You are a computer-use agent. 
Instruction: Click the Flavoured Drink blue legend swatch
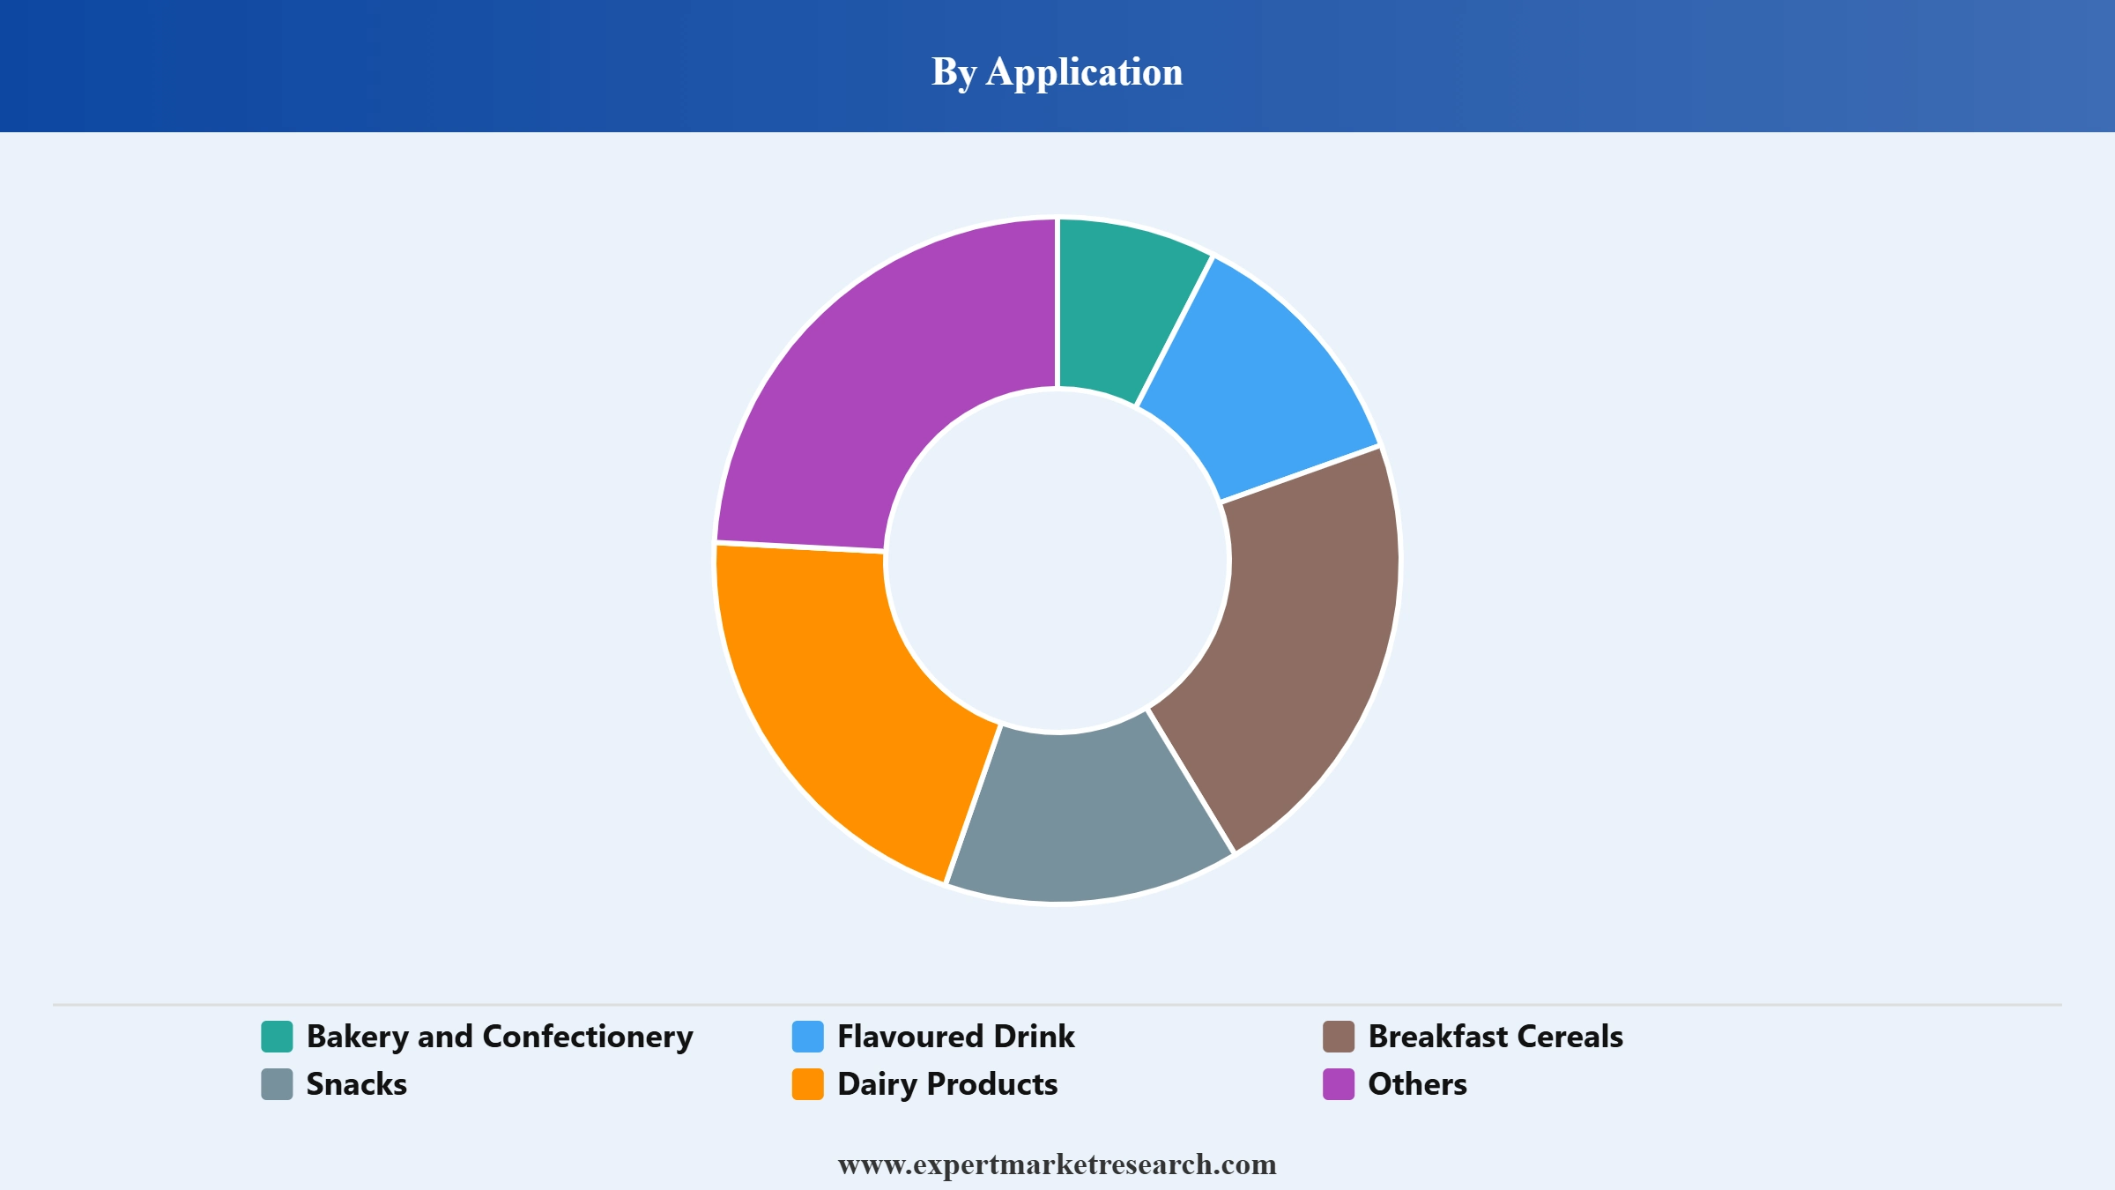pos(807,1037)
